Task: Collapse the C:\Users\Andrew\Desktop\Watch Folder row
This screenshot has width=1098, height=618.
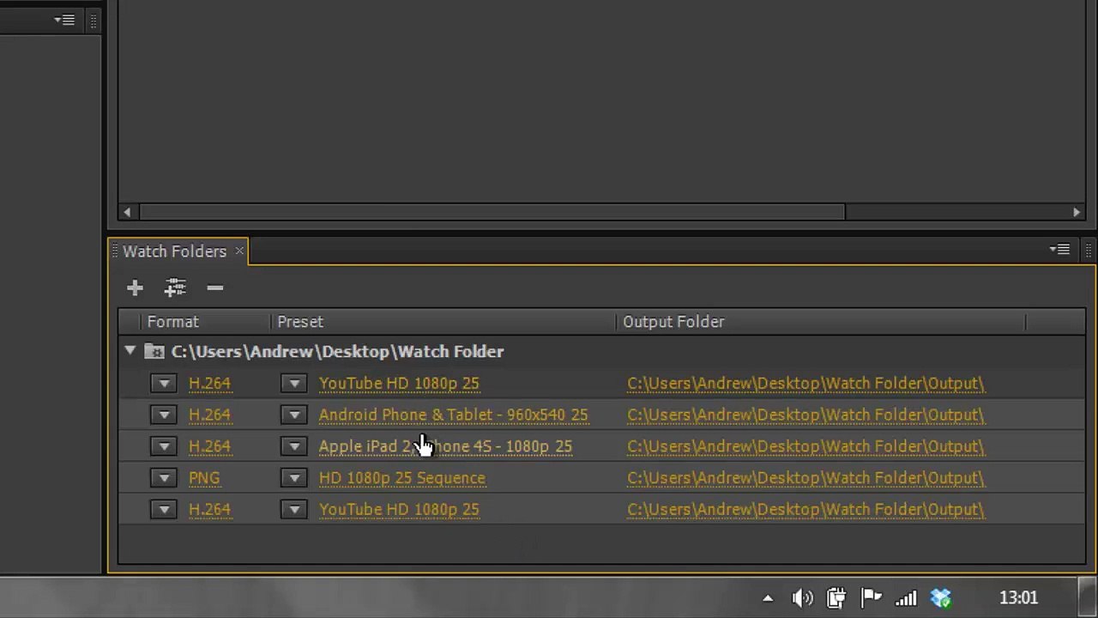Action: [130, 351]
